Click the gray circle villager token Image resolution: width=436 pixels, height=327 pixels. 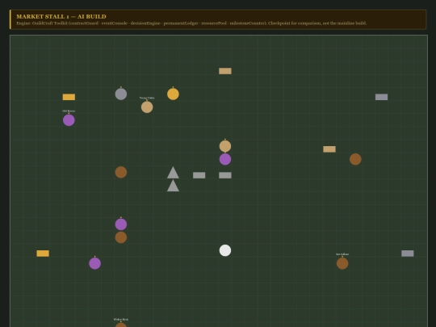click(121, 94)
